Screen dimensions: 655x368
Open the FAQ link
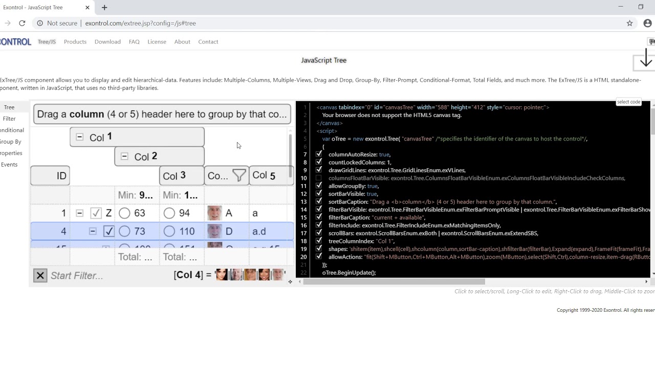pos(134,42)
